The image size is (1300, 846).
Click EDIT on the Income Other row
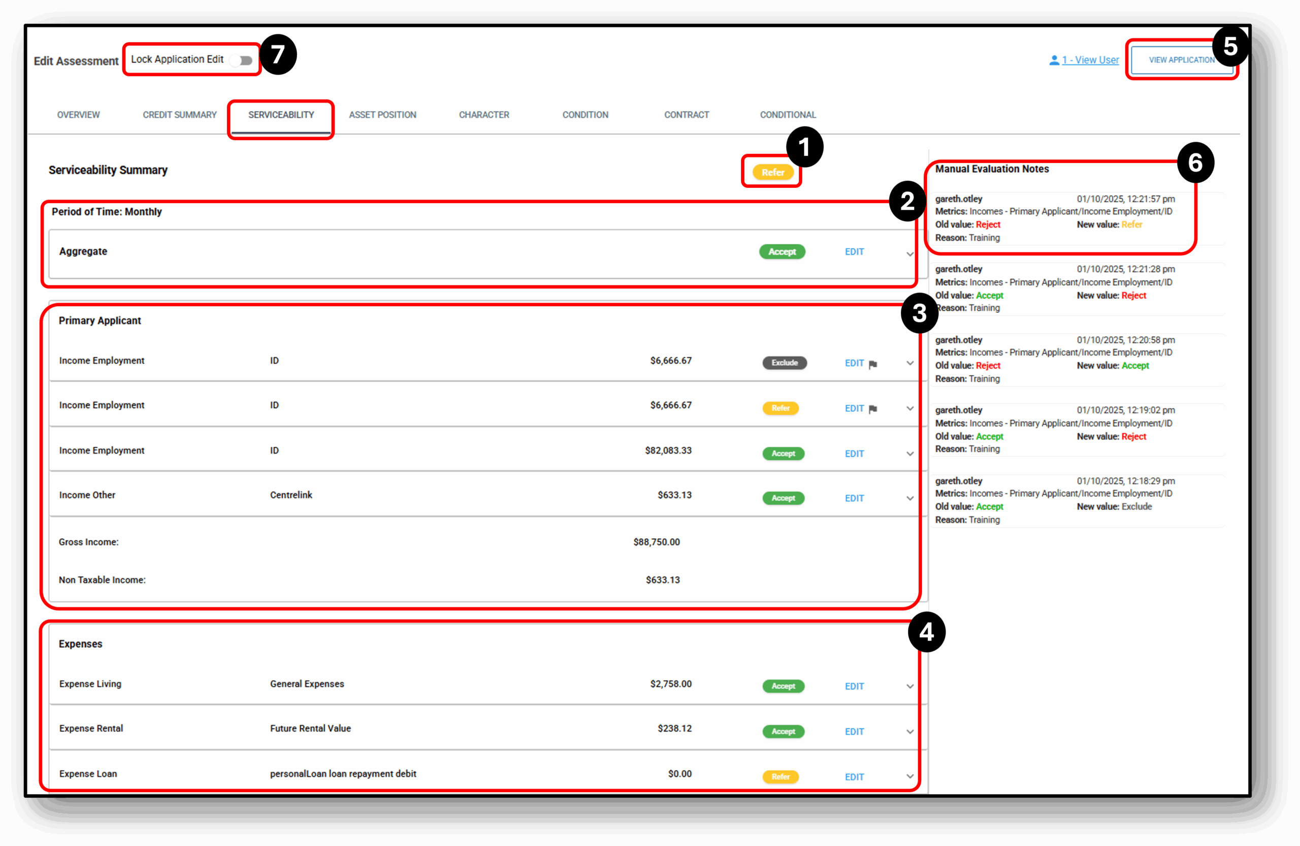pyautogui.click(x=854, y=498)
